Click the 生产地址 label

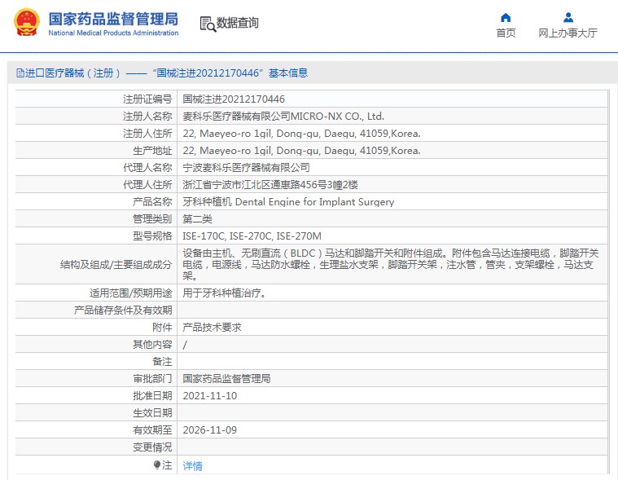[x=152, y=150]
